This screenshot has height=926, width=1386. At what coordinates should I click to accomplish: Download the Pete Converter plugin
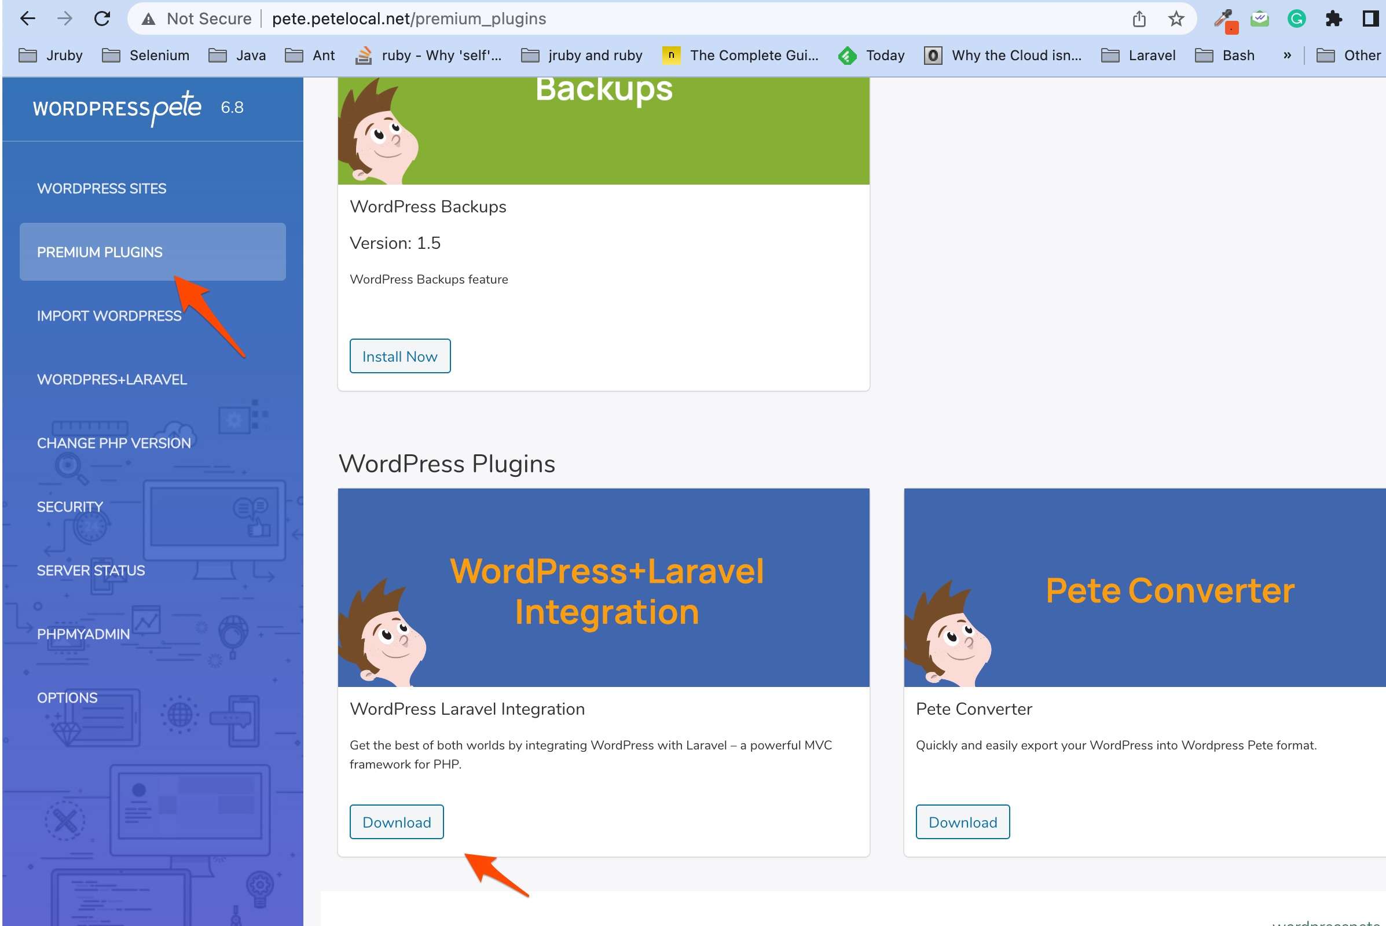[962, 822]
